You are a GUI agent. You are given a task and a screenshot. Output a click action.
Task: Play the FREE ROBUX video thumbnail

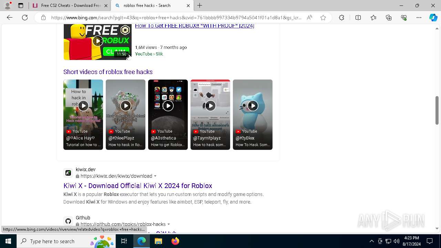coord(98,42)
